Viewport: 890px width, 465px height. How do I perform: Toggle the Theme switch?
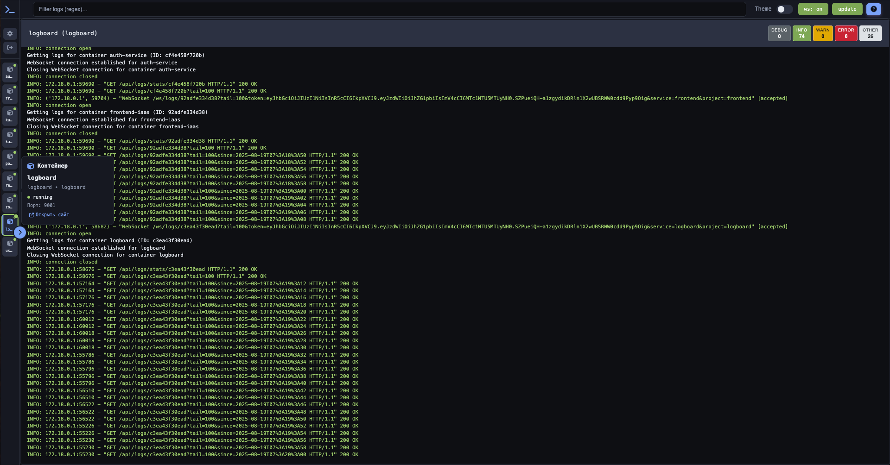tap(784, 9)
